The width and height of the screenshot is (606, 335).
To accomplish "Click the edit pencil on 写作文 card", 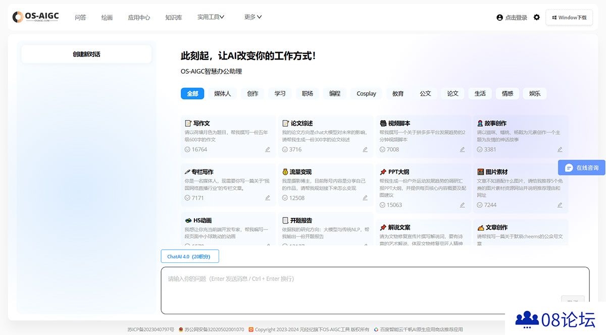I will pyautogui.click(x=268, y=149).
